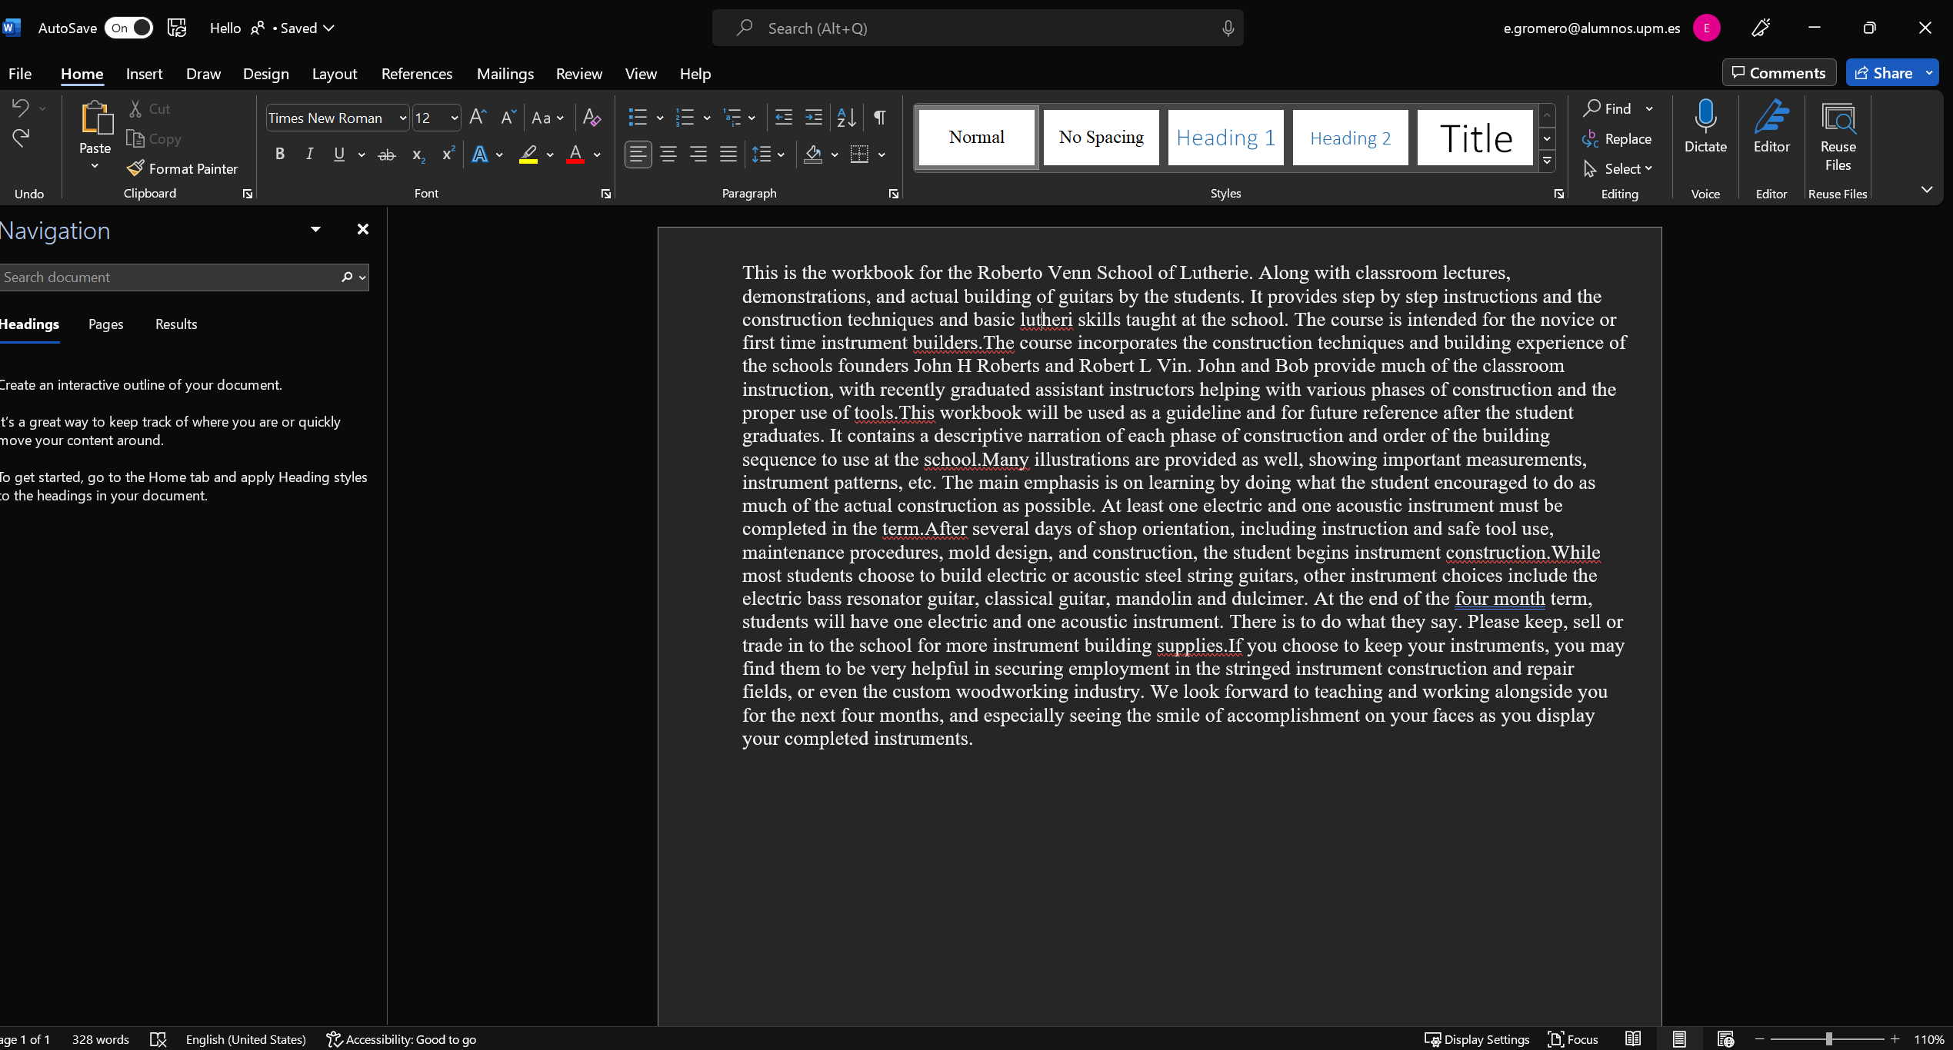Toggle Bold formatting
Screen dimensions: 1953x1050
(x=280, y=155)
